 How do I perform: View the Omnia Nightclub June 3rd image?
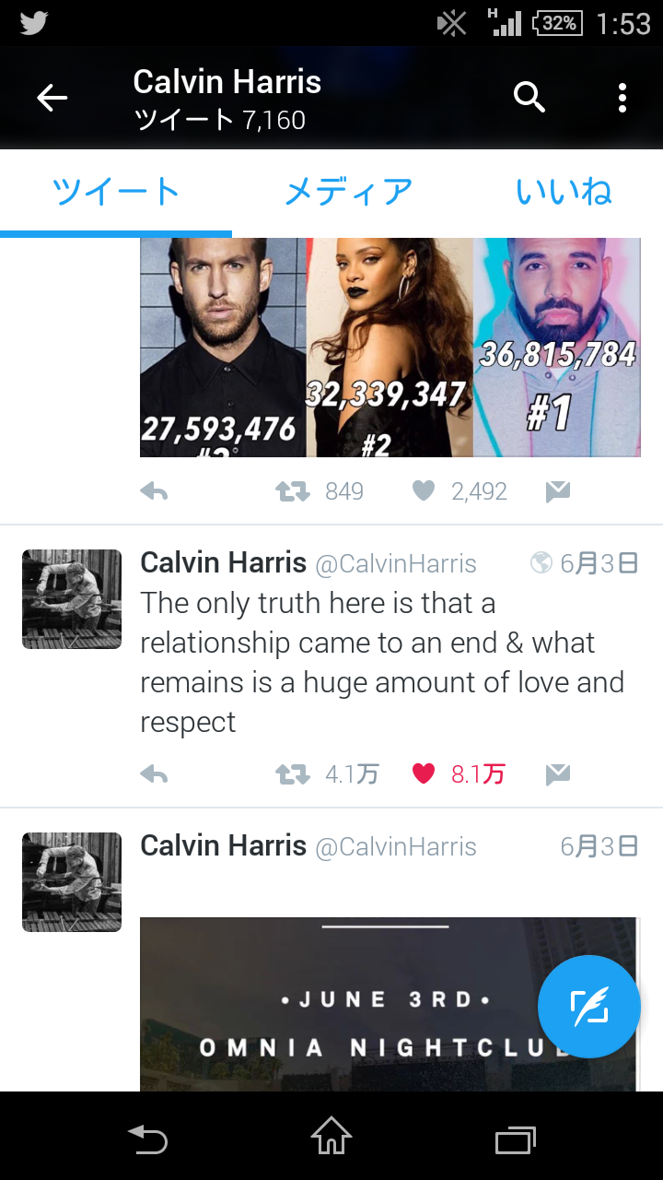click(388, 1004)
